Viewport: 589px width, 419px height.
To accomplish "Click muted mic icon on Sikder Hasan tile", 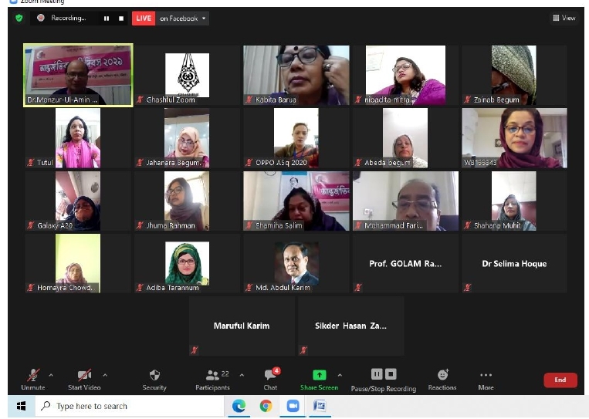I will coord(303,350).
